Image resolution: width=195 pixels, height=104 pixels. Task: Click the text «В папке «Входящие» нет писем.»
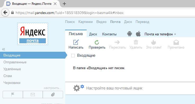coord(99,68)
